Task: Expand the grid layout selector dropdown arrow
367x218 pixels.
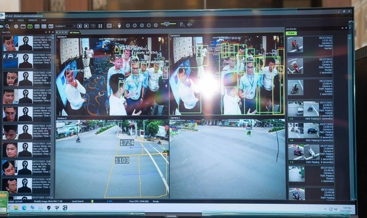Action: pyautogui.click(x=113, y=26)
